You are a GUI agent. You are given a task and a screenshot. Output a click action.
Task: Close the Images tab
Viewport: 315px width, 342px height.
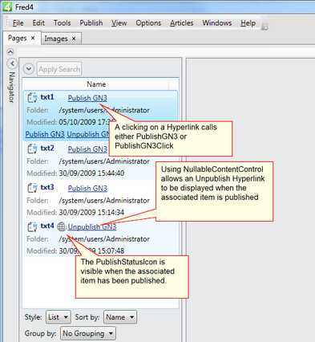74,39
